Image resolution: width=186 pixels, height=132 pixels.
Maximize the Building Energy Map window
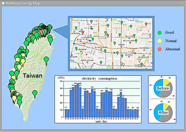coord(179,3)
